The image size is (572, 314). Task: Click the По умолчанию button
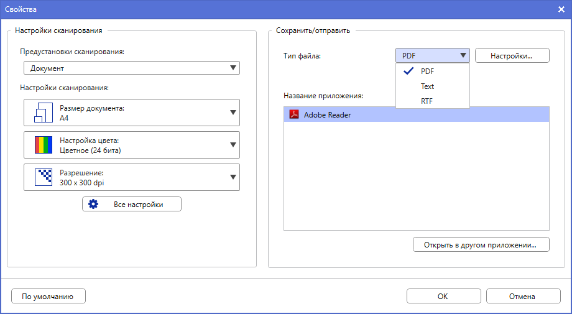(48, 296)
